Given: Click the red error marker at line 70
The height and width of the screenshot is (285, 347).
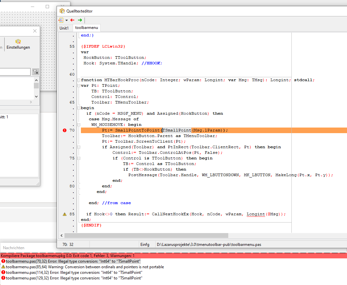Looking at the screenshot, I should (64, 130).
